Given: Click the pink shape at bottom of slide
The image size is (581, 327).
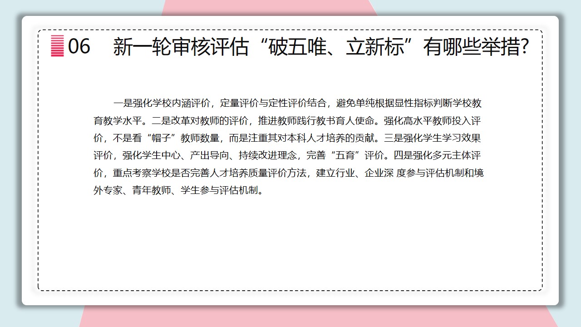Looking at the screenshot, I should coord(318,317).
